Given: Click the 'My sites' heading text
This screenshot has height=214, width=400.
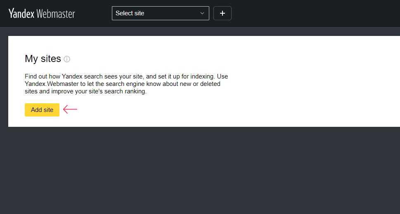Looking at the screenshot, I should (43, 59).
